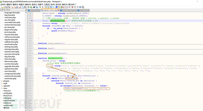Switch to the 审计.txt tab
Image resolution: width=203 pixels, height=111 pixels.
click(x=83, y=11)
